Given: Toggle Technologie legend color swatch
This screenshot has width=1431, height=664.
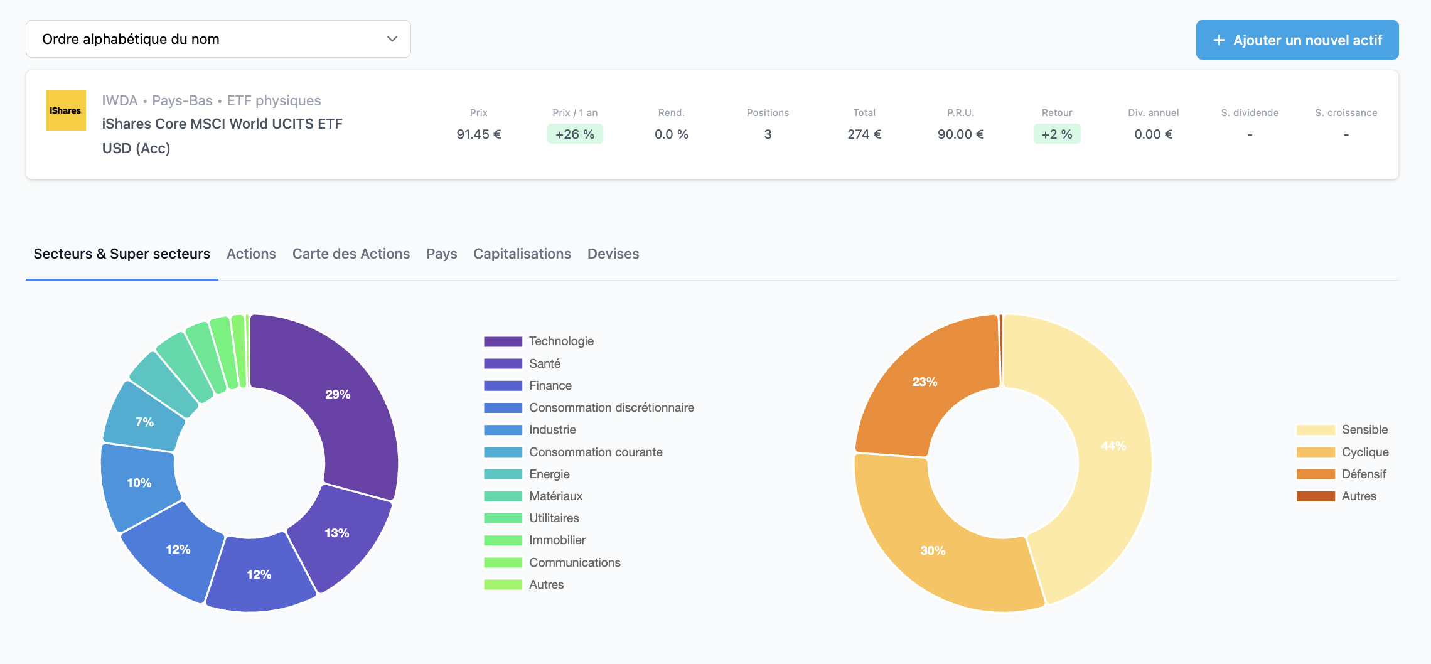Looking at the screenshot, I should point(503,341).
